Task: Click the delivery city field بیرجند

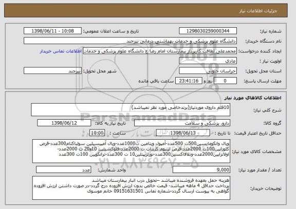Action: pyautogui.click(x=52, y=71)
